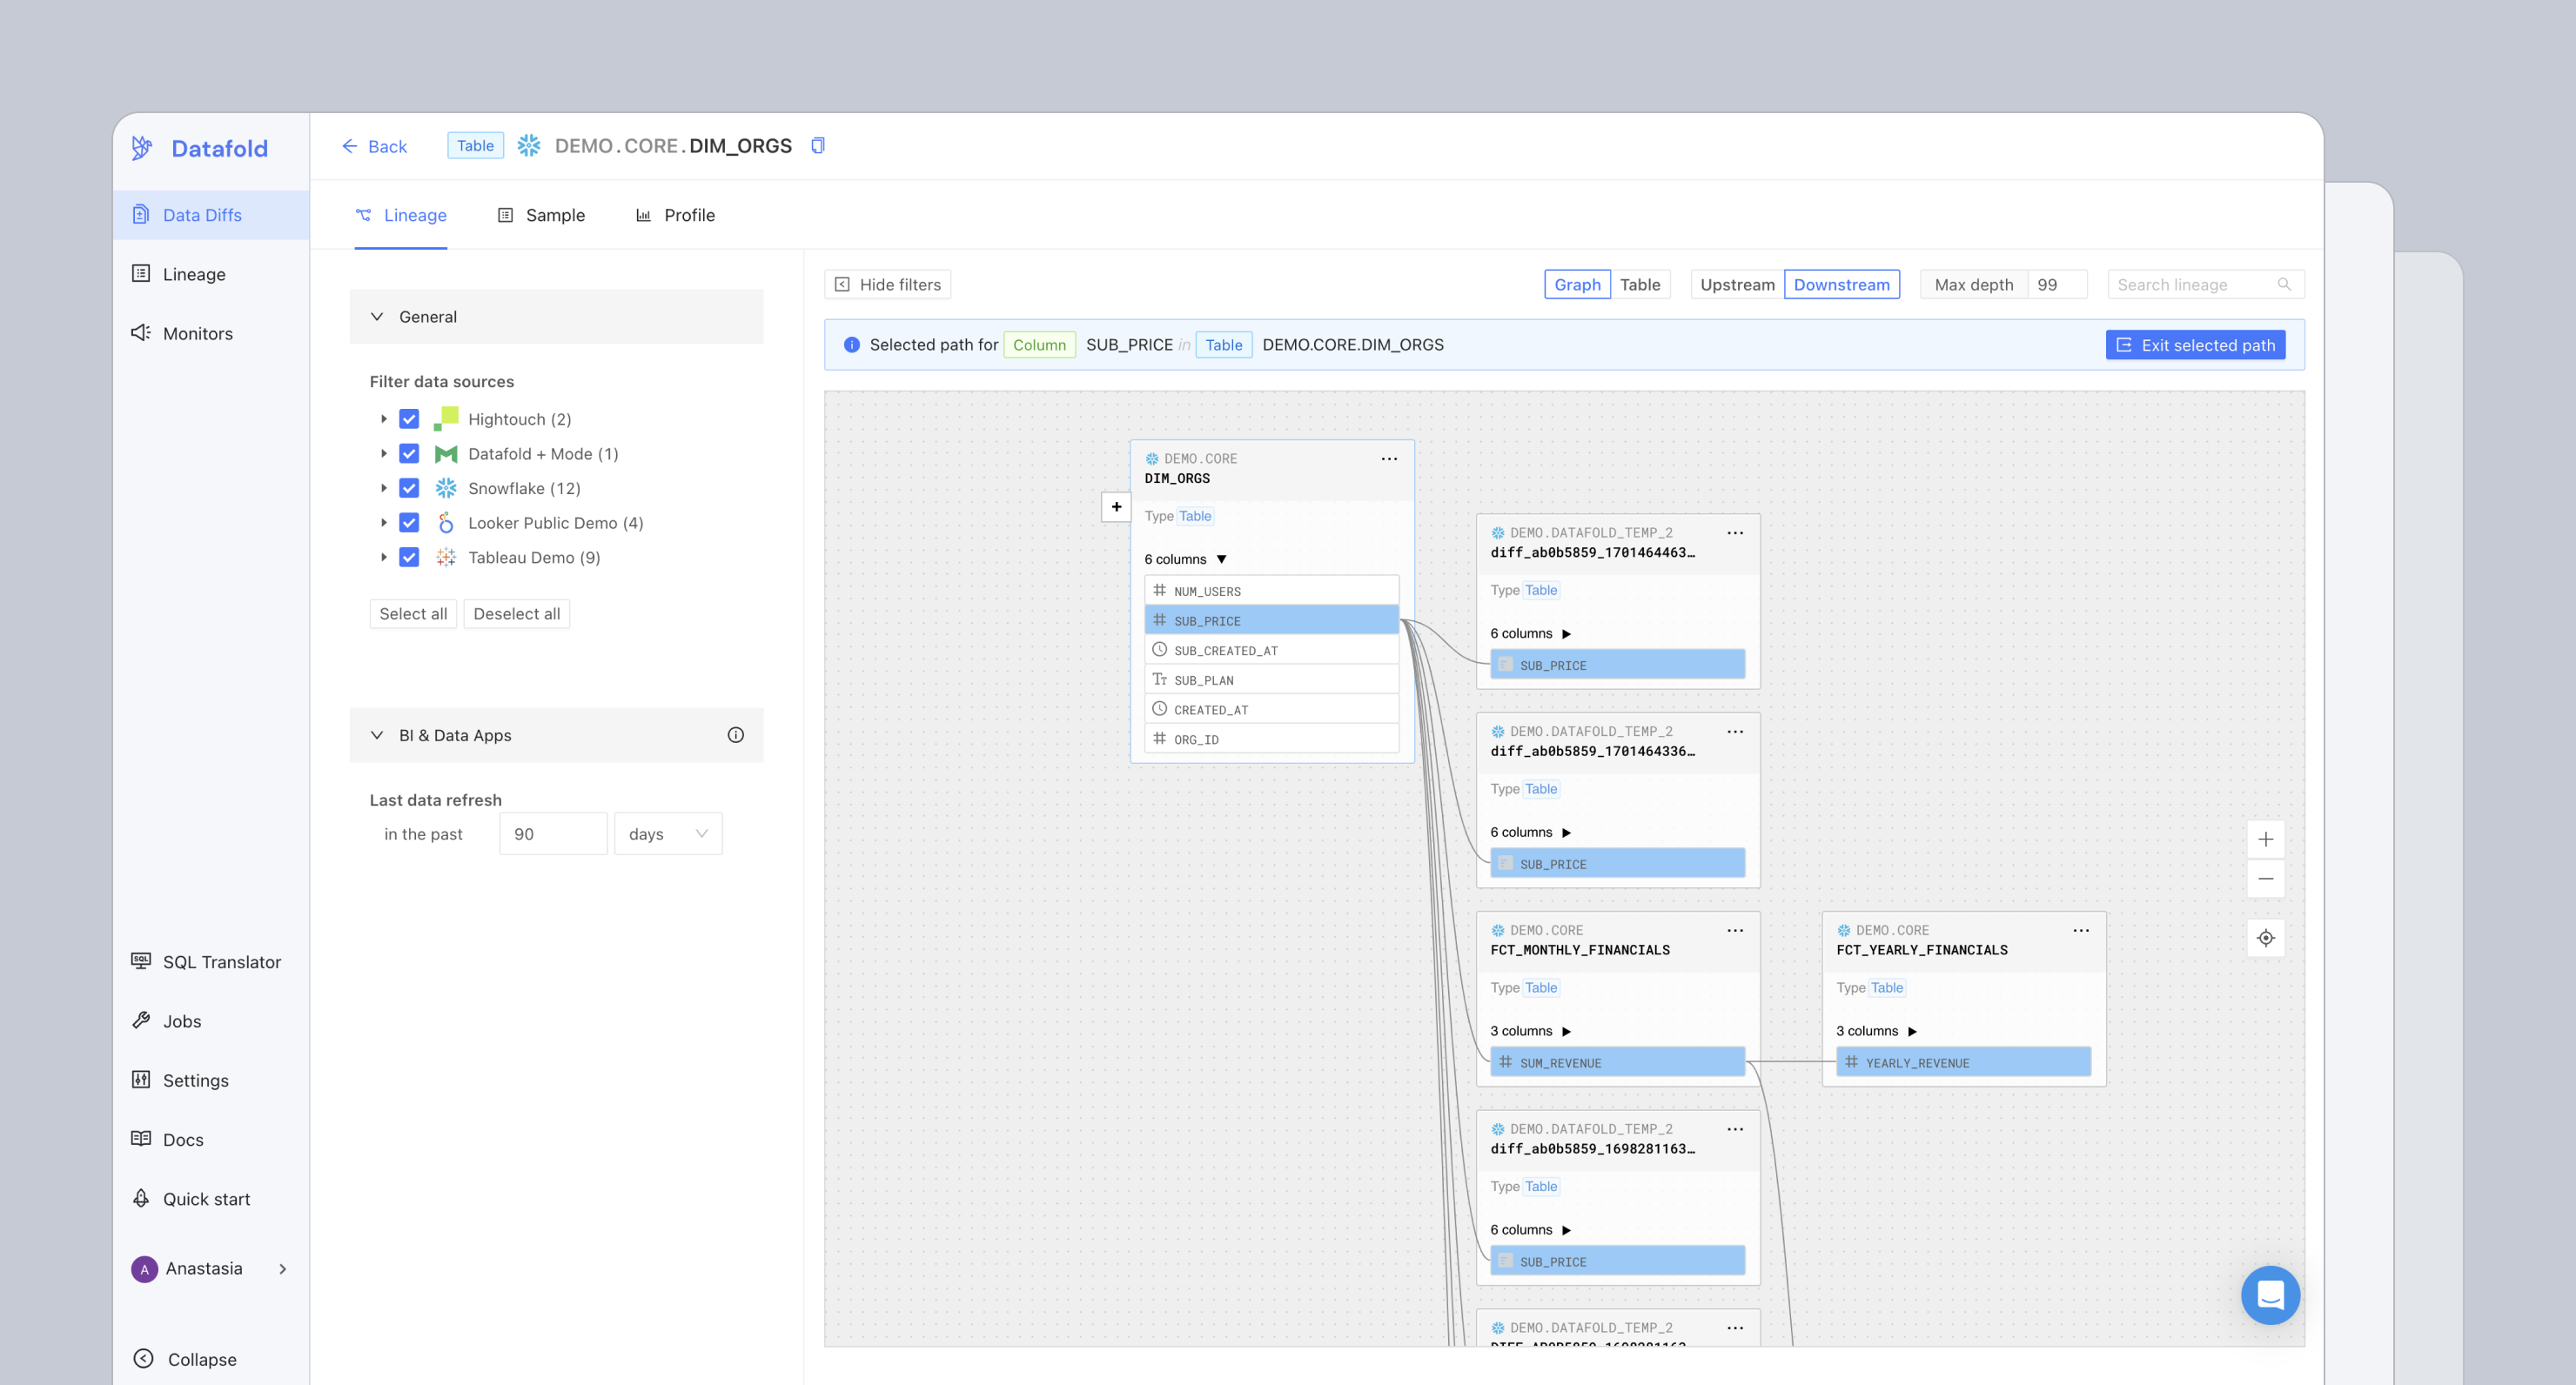The width and height of the screenshot is (2576, 1385).
Task: Go to Data Diffs in sidebar
Action: point(211,215)
